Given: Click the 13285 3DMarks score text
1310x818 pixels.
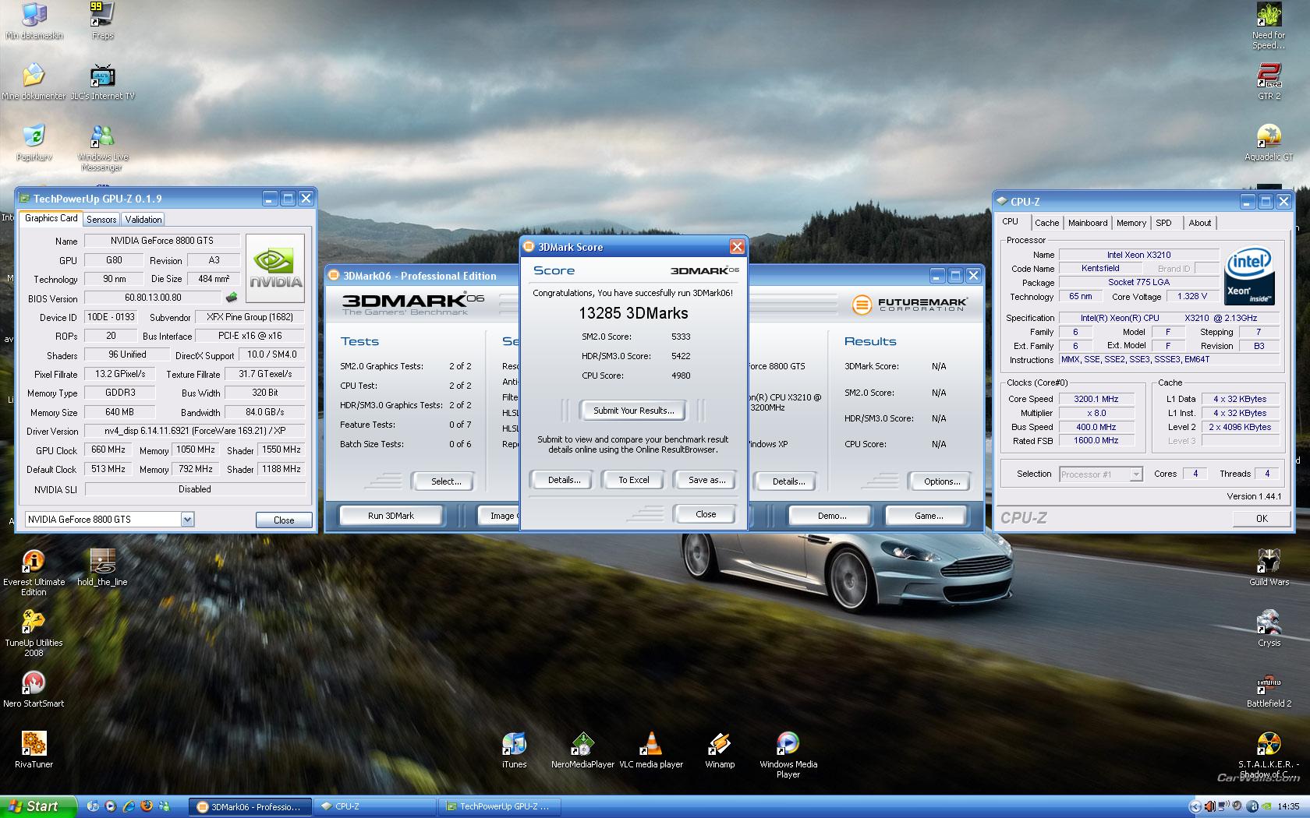Looking at the screenshot, I should point(633,313).
